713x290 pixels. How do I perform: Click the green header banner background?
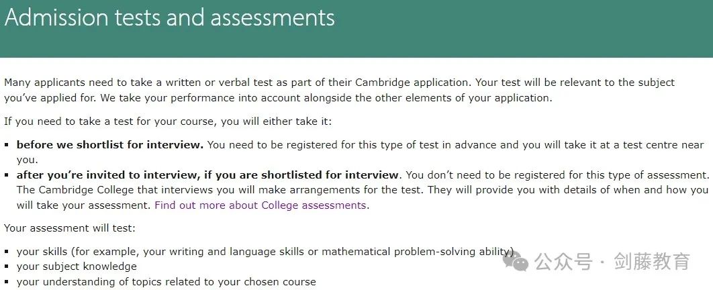[x=523, y=28]
